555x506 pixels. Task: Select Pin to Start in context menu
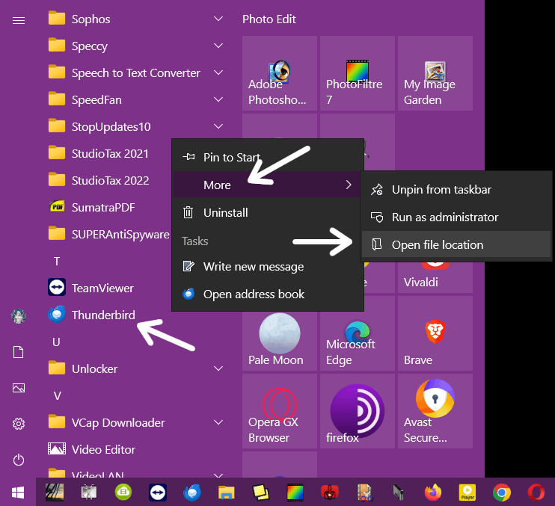coord(268,157)
